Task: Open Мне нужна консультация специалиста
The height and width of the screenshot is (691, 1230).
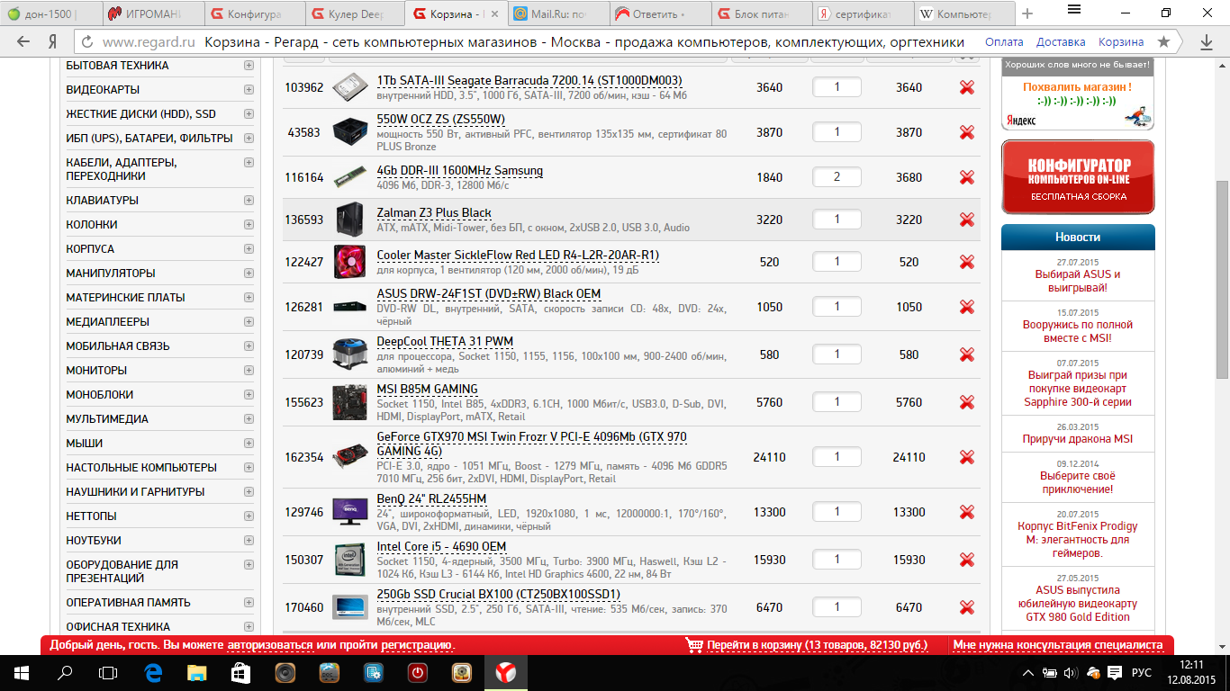Action: tap(1058, 645)
